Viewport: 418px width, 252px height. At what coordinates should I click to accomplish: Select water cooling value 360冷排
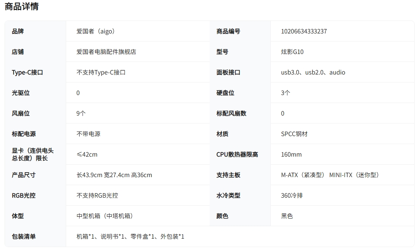pos(292,195)
